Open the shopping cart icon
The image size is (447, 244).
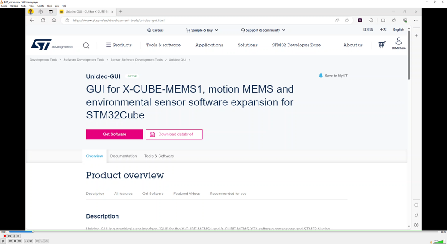[382, 45]
